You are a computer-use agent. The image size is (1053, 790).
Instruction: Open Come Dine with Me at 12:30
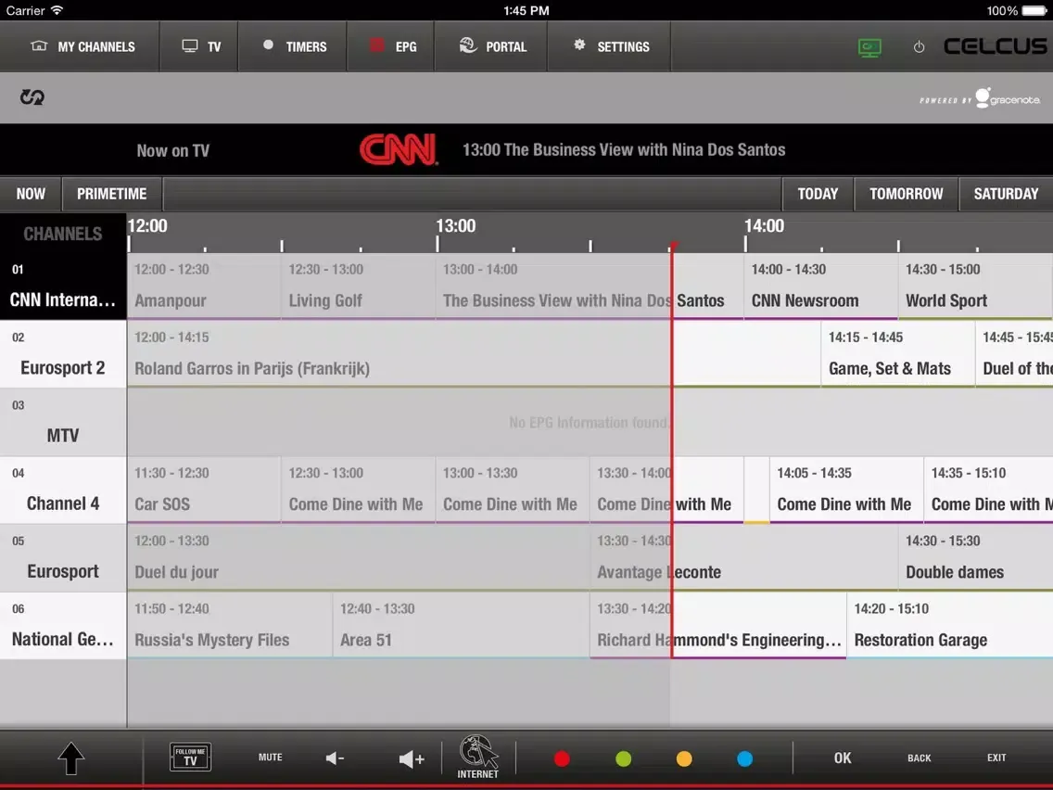[359, 490]
